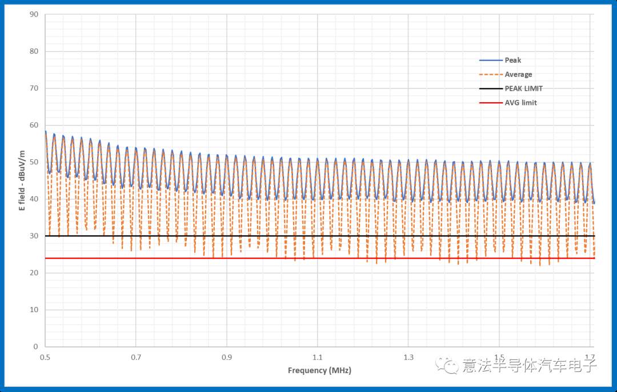This screenshot has height=392, width=617.
Task: Click the 90 label on vertical axis
Action: 34,14
